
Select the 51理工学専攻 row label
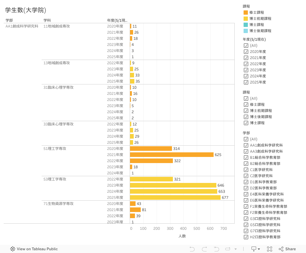click(x=55, y=149)
